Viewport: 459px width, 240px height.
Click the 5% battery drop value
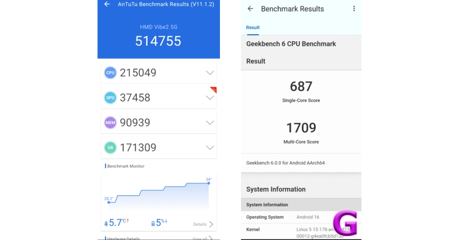click(162, 222)
